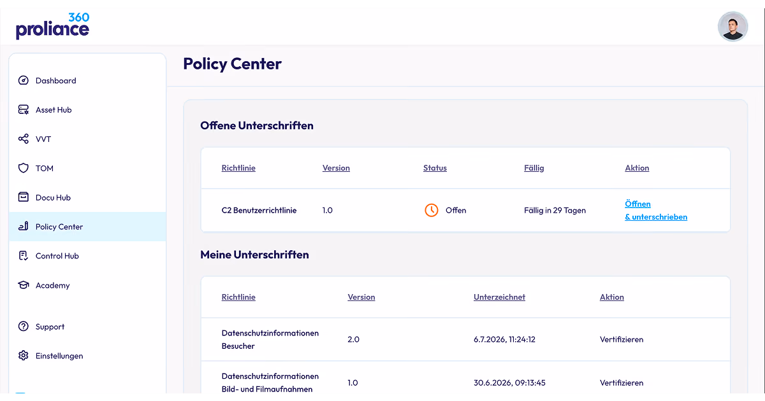Click the VVT share-nodes icon

pyautogui.click(x=24, y=139)
